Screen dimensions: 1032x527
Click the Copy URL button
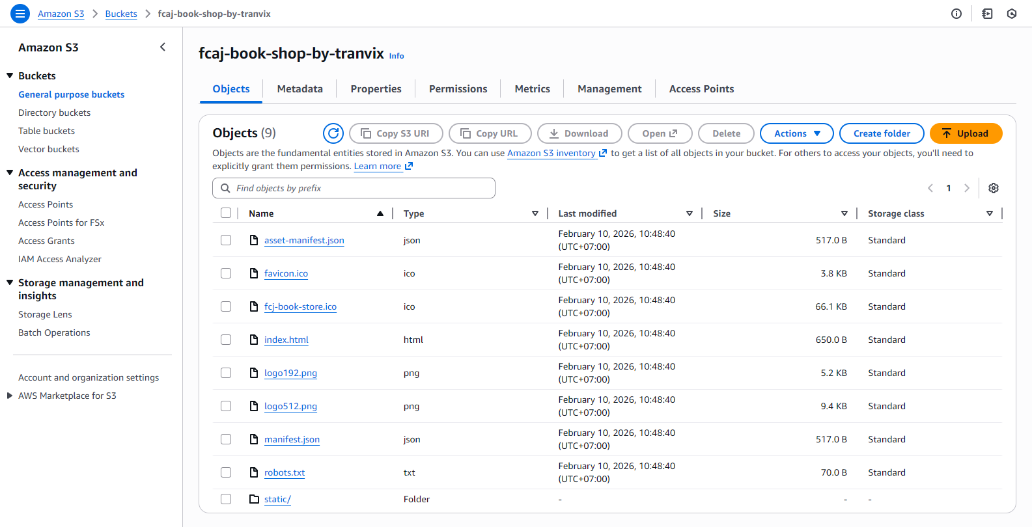point(490,133)
